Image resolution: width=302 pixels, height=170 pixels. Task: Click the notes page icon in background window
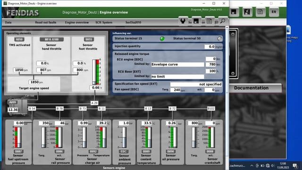click(260, 12)
